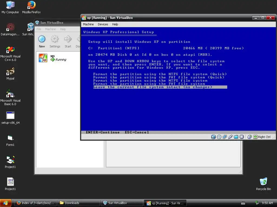Click the C: Partition1 [NTFS] line
Viewport: 277px width, 207px height.
coord(166,48)
